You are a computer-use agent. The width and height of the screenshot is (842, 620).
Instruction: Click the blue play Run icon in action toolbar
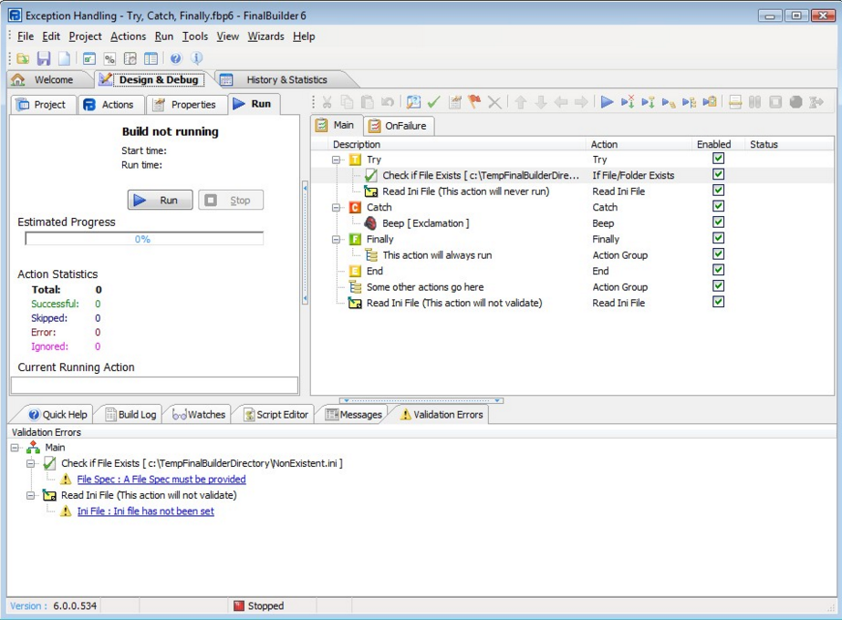coord(607,102)
